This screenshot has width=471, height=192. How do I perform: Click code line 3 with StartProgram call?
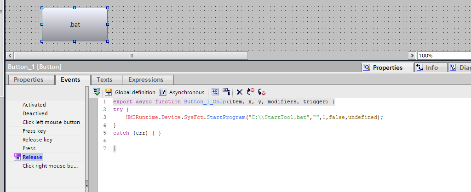(x=255, y=117)
